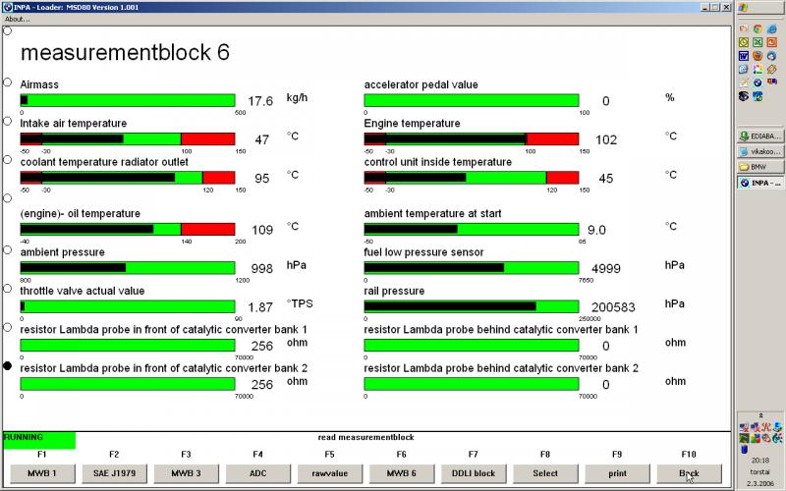Screen dimensions: 786x491
Task: Open the About... menu
Action: [x=18, y=19]
